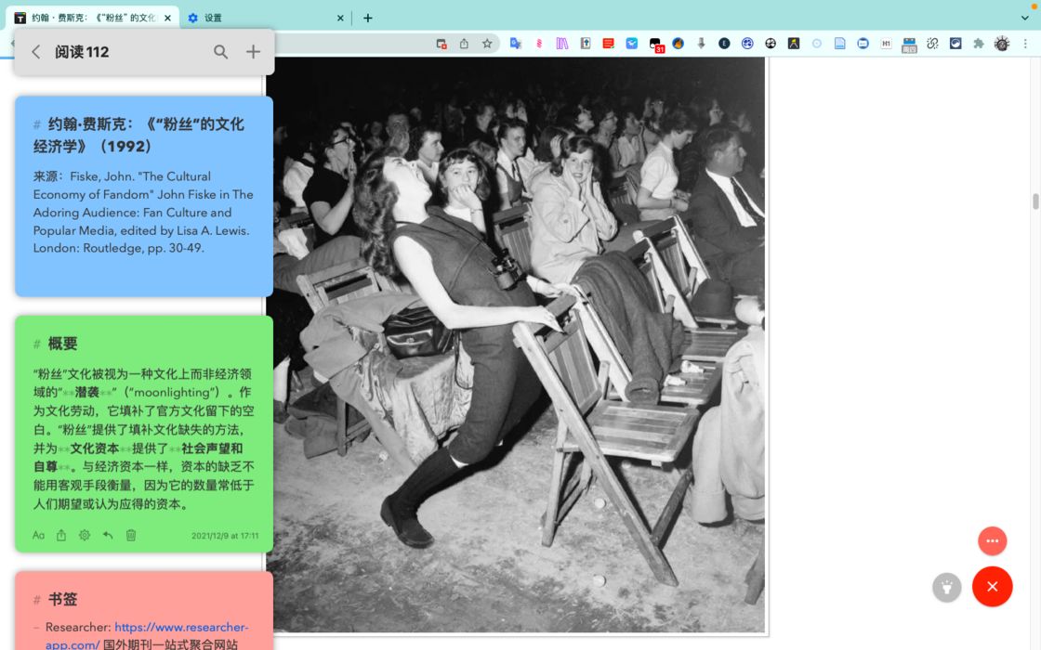Click the 来源: Fiske, John citation text
The image size is (1041, 650).
143,213
